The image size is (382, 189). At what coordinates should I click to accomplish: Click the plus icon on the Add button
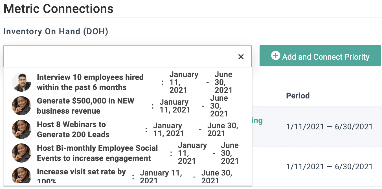275,56
